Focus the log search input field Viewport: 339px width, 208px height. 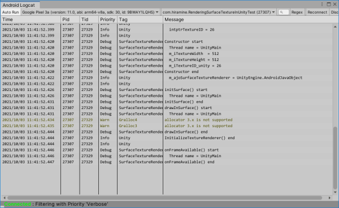point(284,12)
